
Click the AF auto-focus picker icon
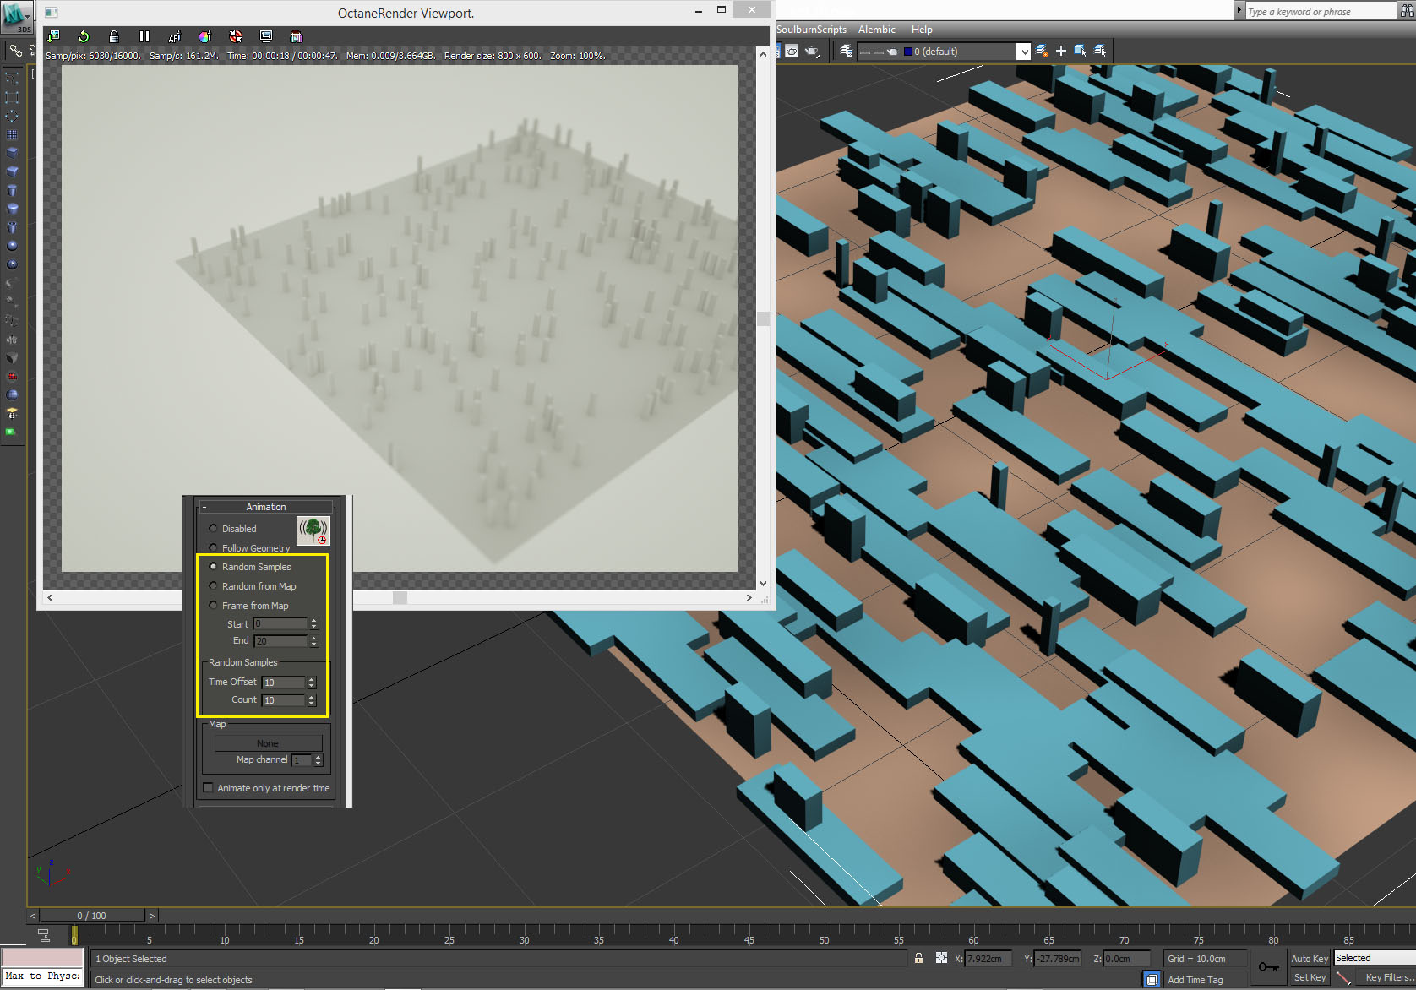pos(175,36)
